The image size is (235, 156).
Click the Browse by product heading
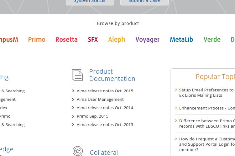pyautogui.click(x=118, y=23)
